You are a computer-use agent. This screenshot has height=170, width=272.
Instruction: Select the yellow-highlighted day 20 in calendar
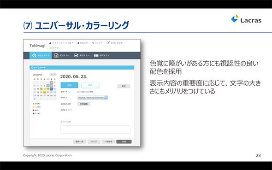[45, 92]
